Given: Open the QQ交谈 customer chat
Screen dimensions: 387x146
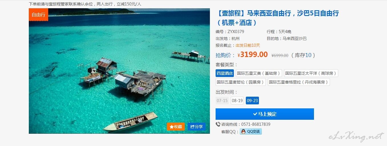Looking at the screenshot, I should tap(251, 131).
